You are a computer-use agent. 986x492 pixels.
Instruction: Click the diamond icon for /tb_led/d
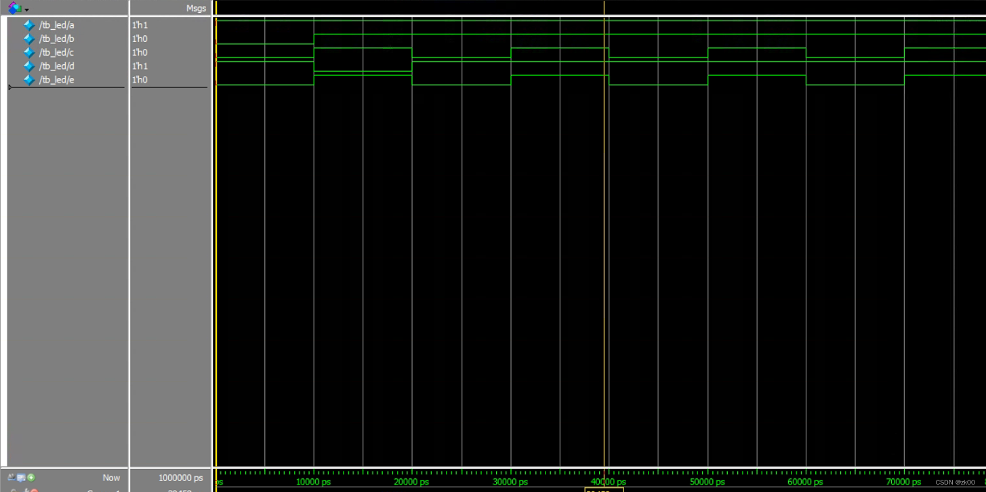(28, 66)
